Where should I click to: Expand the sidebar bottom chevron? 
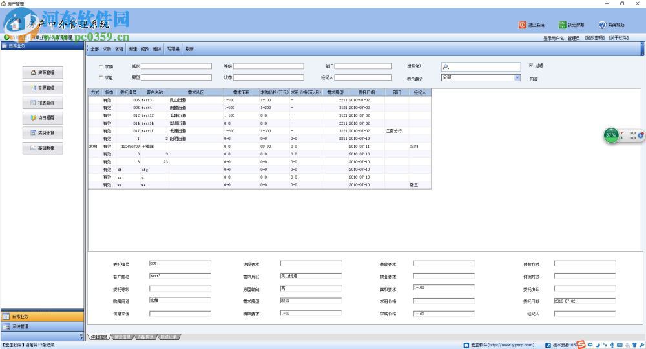tap(81, 336)
